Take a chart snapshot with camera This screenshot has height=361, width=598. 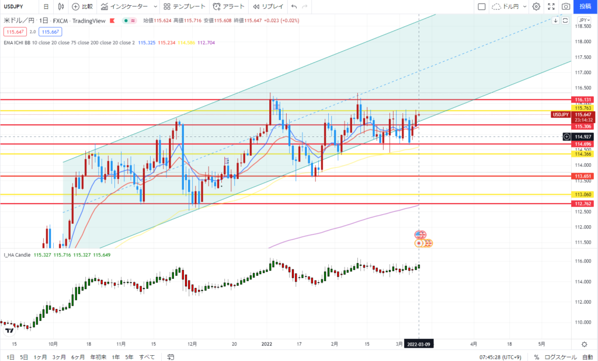point(566,6)
